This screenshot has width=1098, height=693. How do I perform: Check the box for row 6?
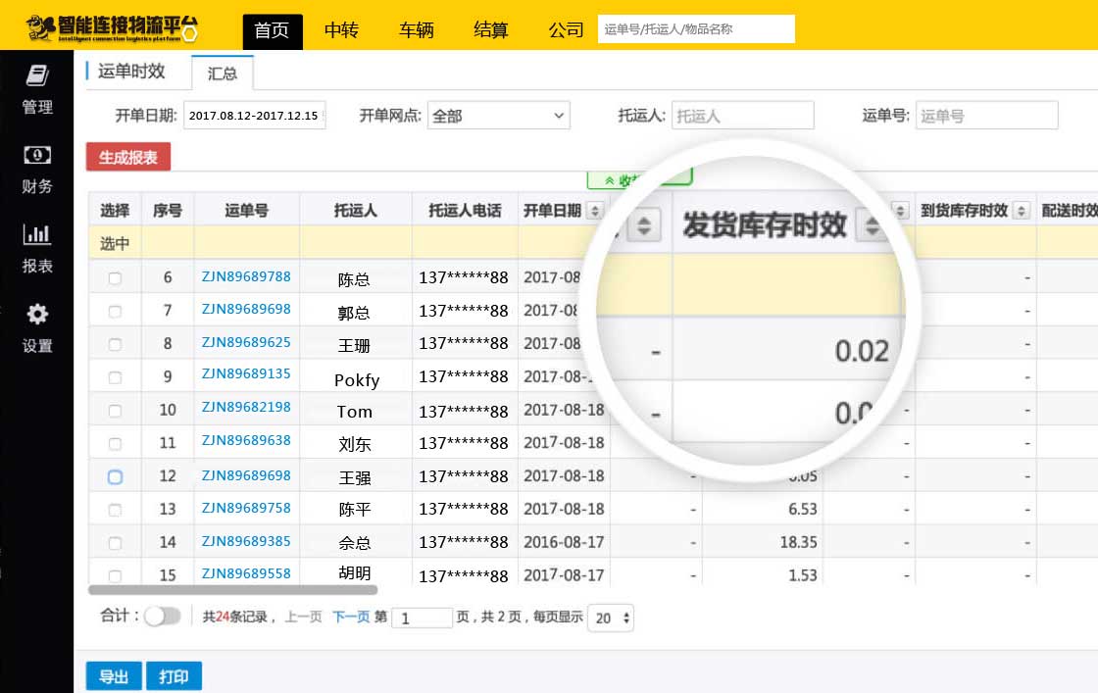tap(115, 278)
